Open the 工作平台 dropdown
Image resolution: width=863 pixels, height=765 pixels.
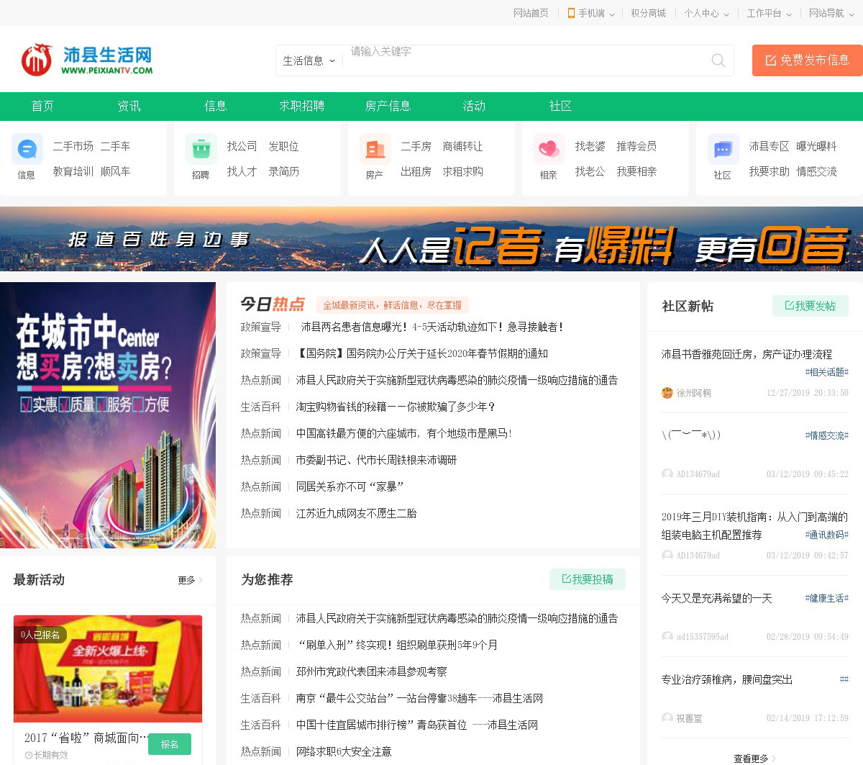point(769,13)
